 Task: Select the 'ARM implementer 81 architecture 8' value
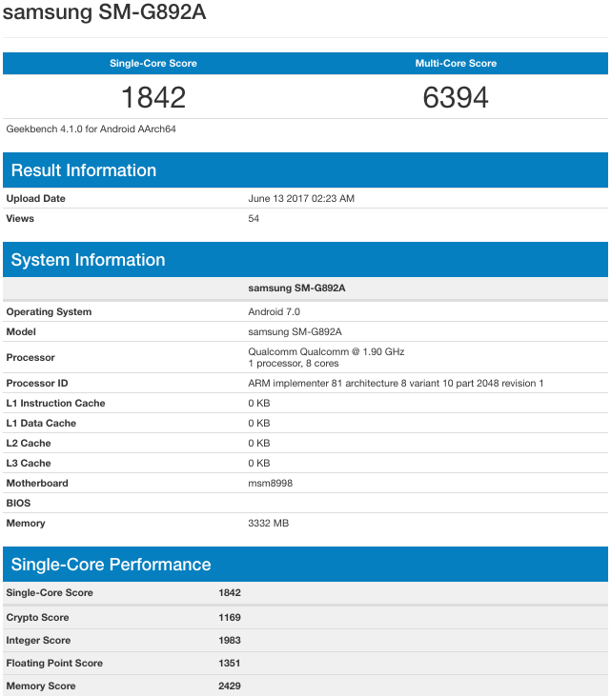327,383
